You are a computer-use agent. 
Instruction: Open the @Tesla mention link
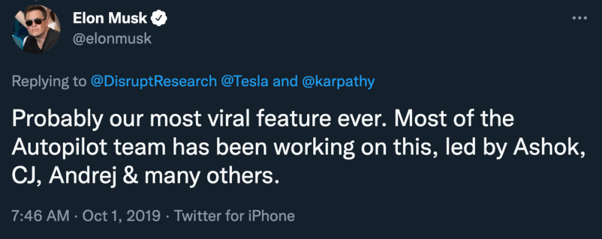point(245,82)
